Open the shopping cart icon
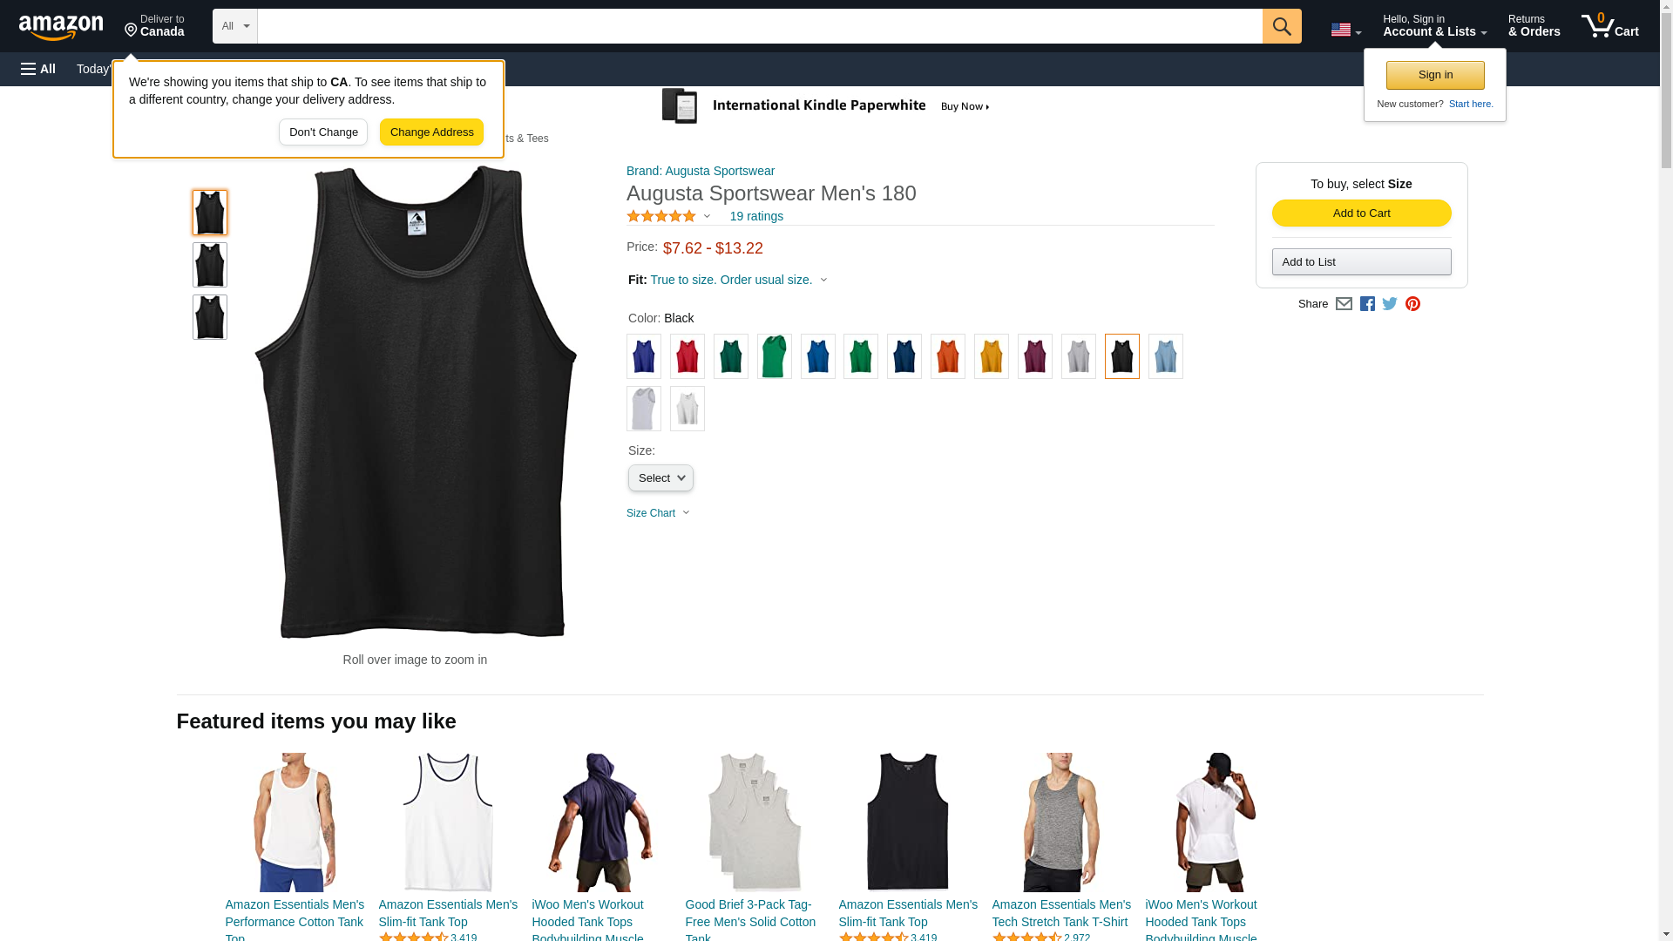Viewport: 1673px width, 941px height. [x=1609, y=26]
